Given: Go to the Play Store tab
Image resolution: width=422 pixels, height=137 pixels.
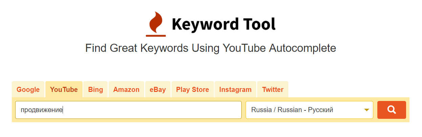Looking at the screenshot, I should click(193, 90).
